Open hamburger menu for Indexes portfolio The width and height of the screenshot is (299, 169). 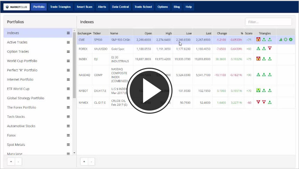click(68, 33)
